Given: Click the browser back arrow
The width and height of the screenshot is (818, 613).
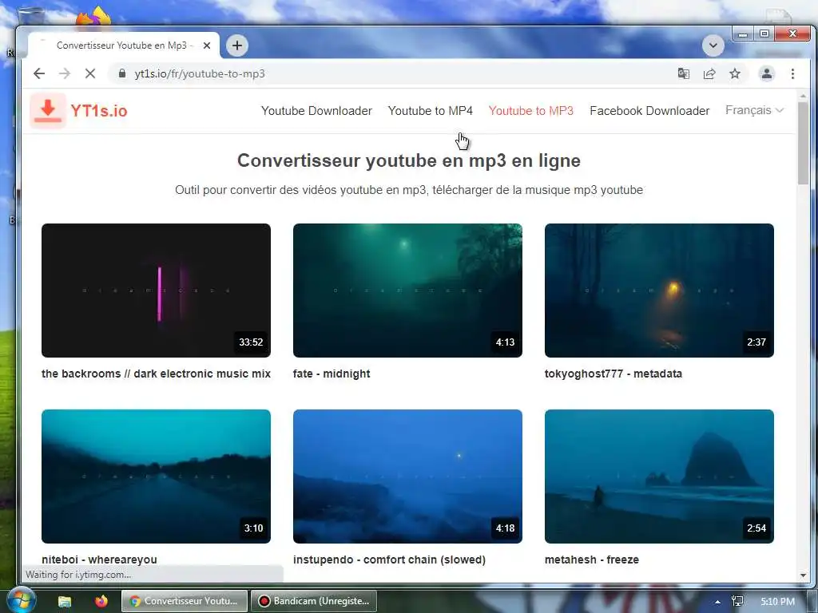Looking at the screenshot, I should [x=39, y=73].
